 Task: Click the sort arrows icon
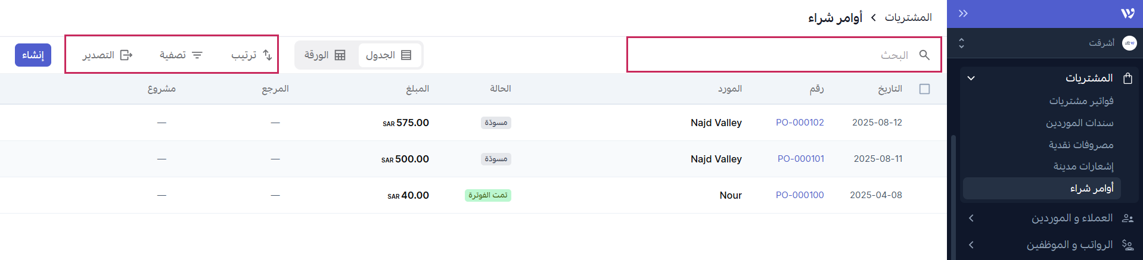[268, 55]
